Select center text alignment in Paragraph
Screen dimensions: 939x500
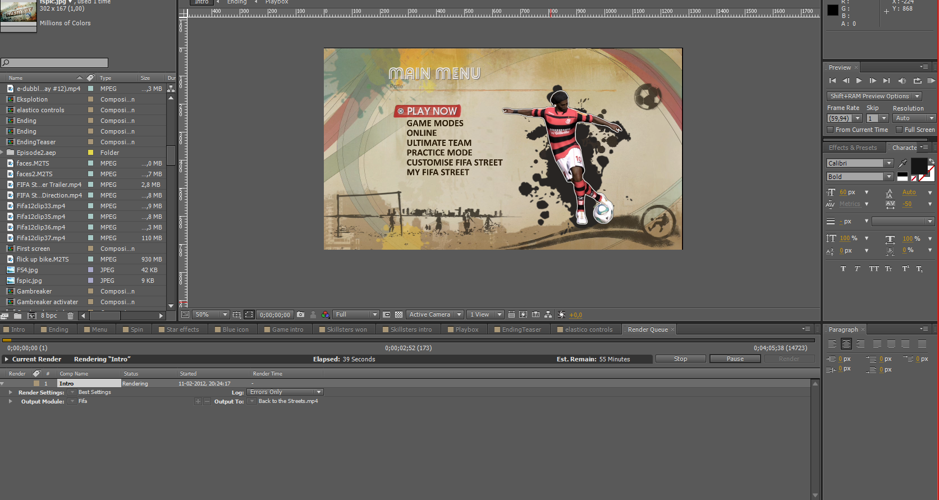click(x=846, y=343)
